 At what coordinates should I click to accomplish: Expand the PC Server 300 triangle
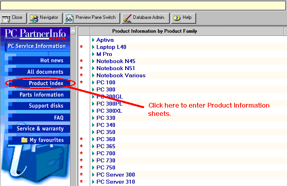(93, 175)
